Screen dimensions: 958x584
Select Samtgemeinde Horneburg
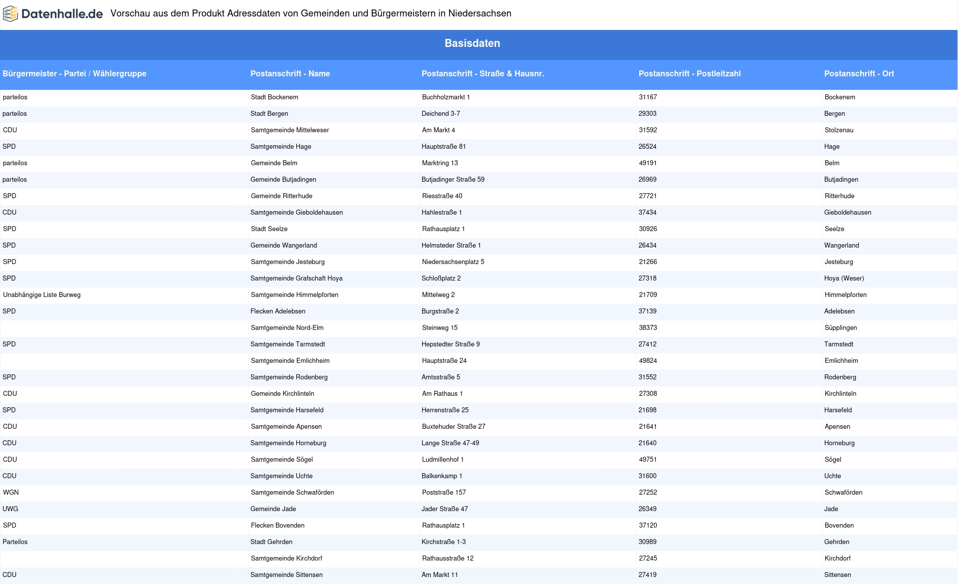tap(288, 443)
